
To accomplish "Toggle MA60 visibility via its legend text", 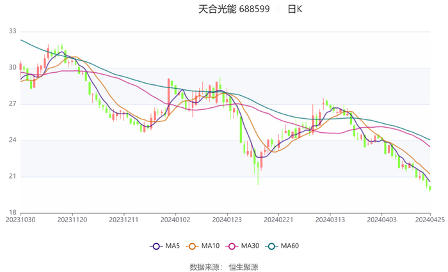I will pyautogui.click(x=290, y=246).
